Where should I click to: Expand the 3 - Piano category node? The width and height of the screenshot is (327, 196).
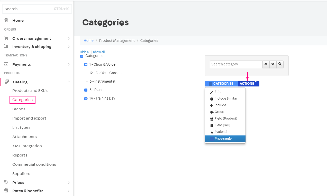pos(86,90)
